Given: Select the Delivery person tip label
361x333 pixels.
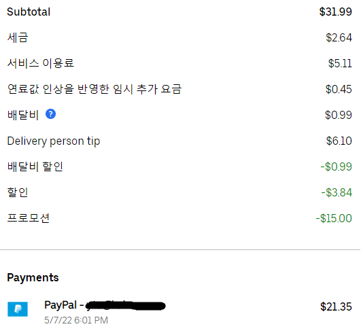Looking at the screenshot, I should click(54, 141).
